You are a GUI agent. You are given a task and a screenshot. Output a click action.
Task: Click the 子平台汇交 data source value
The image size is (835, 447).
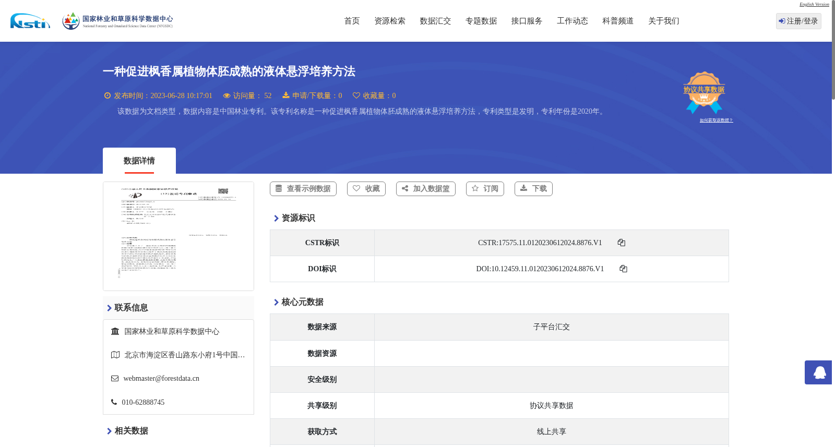click(x=552, y=327)
